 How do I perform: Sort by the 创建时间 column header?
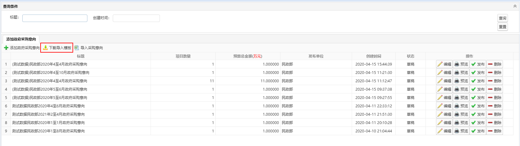[373, 56]
